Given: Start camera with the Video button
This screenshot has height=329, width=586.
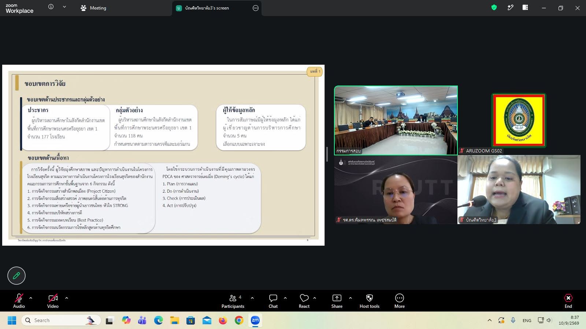Looking at the screenshot, I should point(53,301).
